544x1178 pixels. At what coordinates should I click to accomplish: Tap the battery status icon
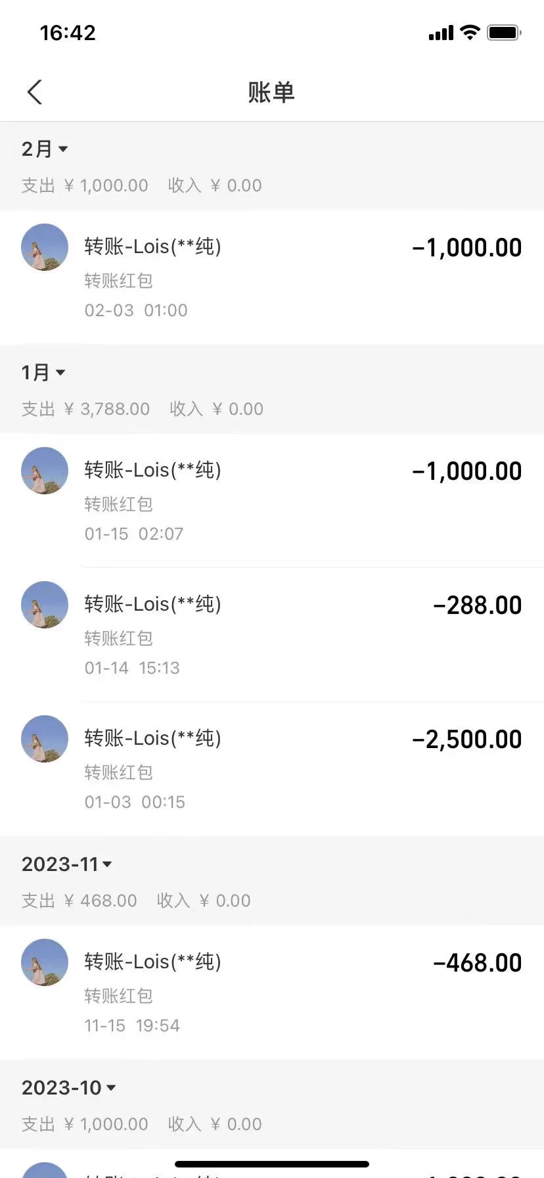(x=504, y=32)
